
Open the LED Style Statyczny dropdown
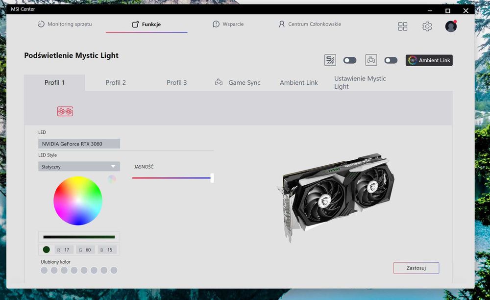(79, 167)
